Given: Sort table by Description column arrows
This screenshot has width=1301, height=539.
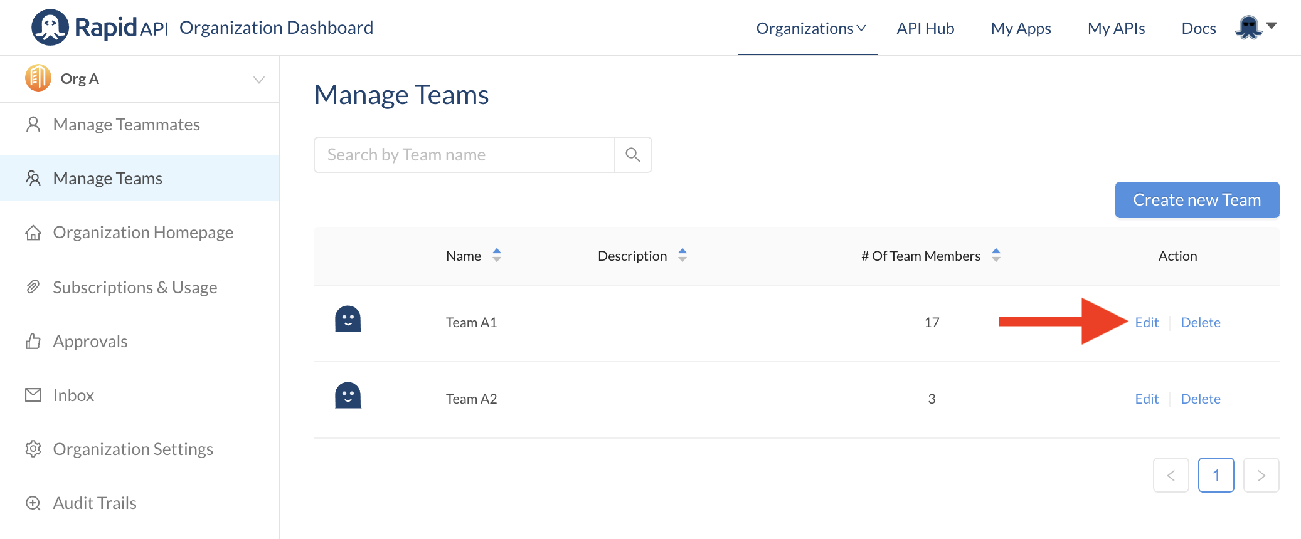Looking at the screenshot, I should click(x=682, y=255).
